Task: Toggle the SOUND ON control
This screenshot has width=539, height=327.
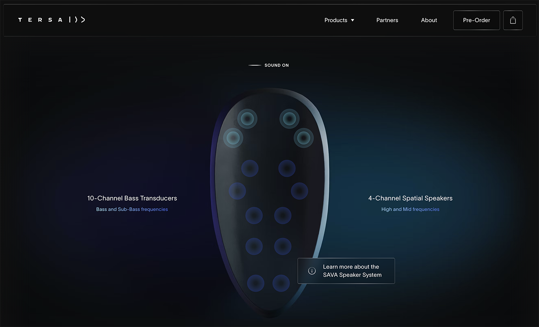Action: (268, 65)
